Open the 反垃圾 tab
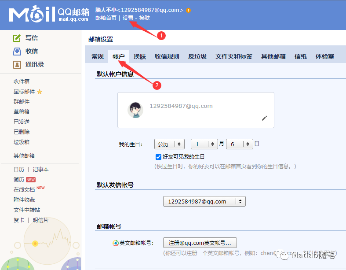 (x=197, y=56)
